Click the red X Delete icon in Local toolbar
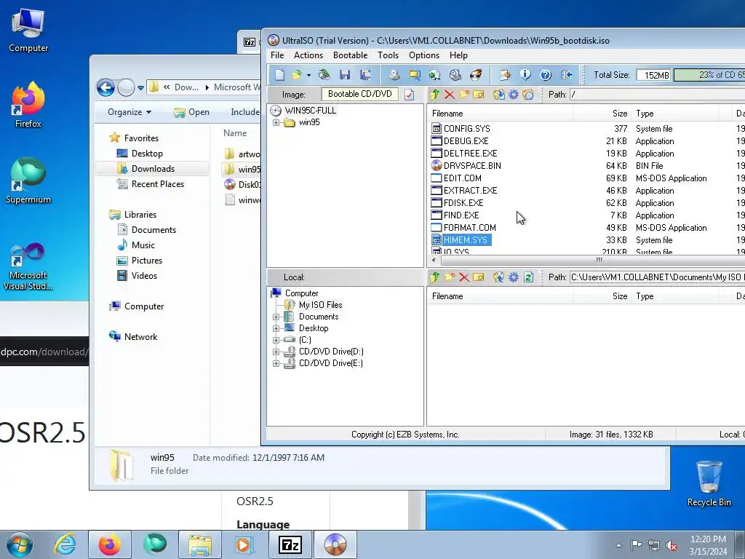The image size is (745, 559). 464,277
